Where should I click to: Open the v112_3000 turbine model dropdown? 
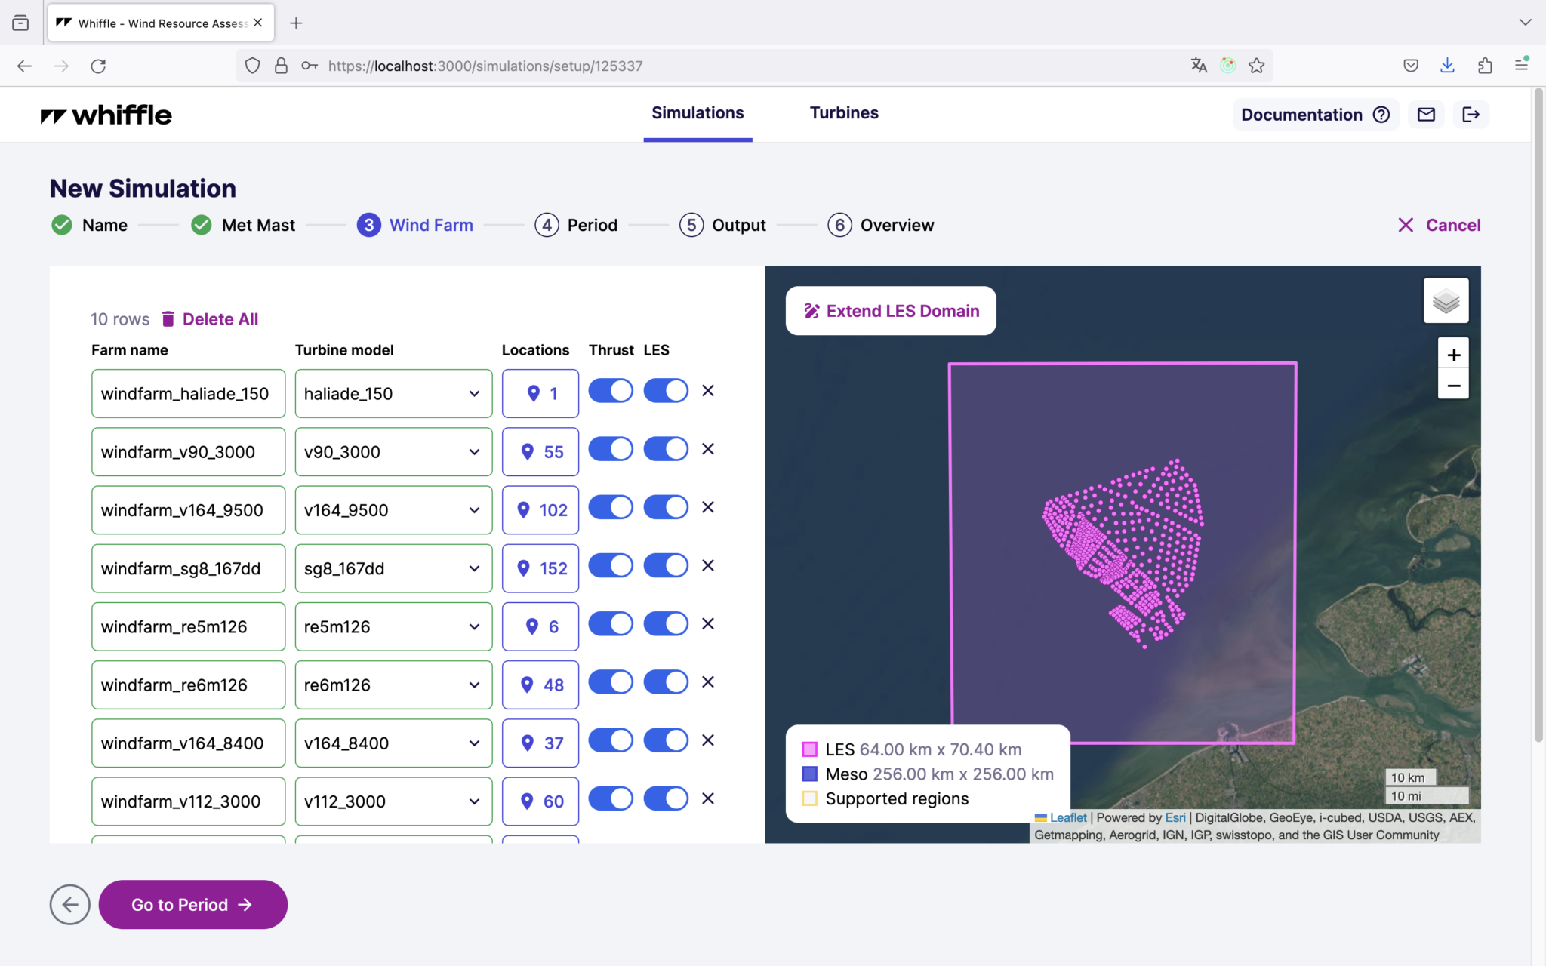tap(393, 801)
